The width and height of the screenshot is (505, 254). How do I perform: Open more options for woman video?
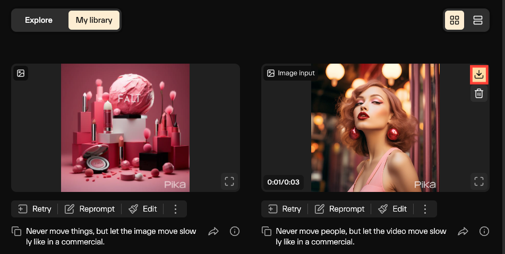[425, 209]
